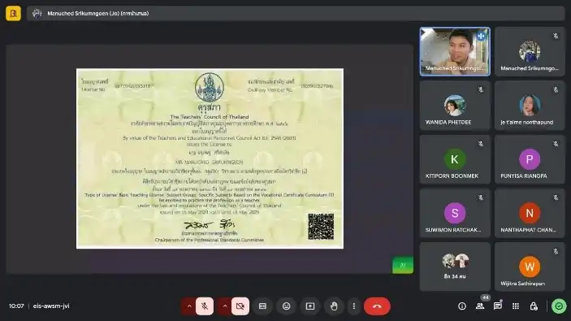Viewport: 571px width, 321px height.
Task: Click speaking indicator on Manuched video tile
Action: pos(481,36)
